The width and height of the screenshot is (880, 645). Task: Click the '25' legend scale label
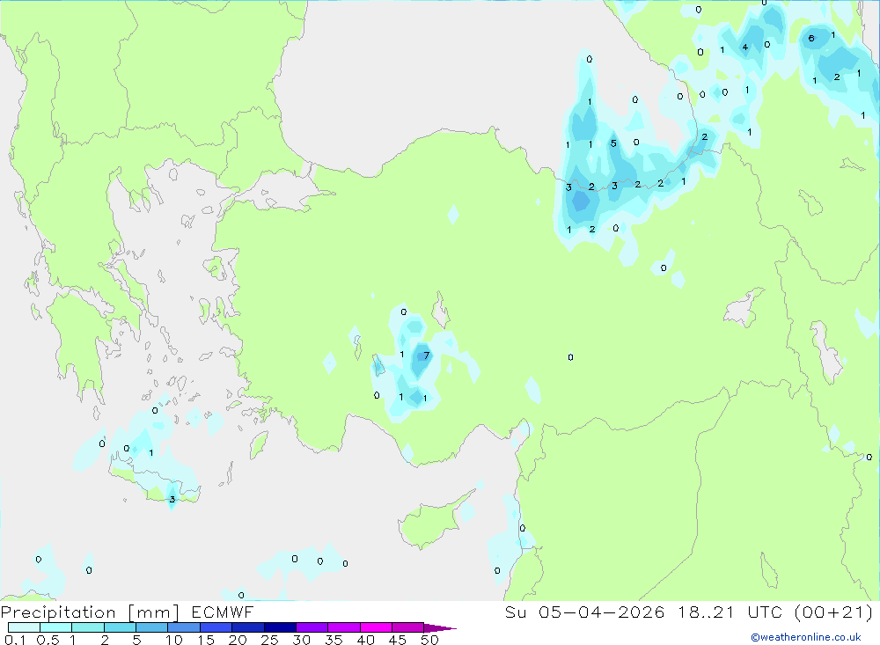point(269,640)
